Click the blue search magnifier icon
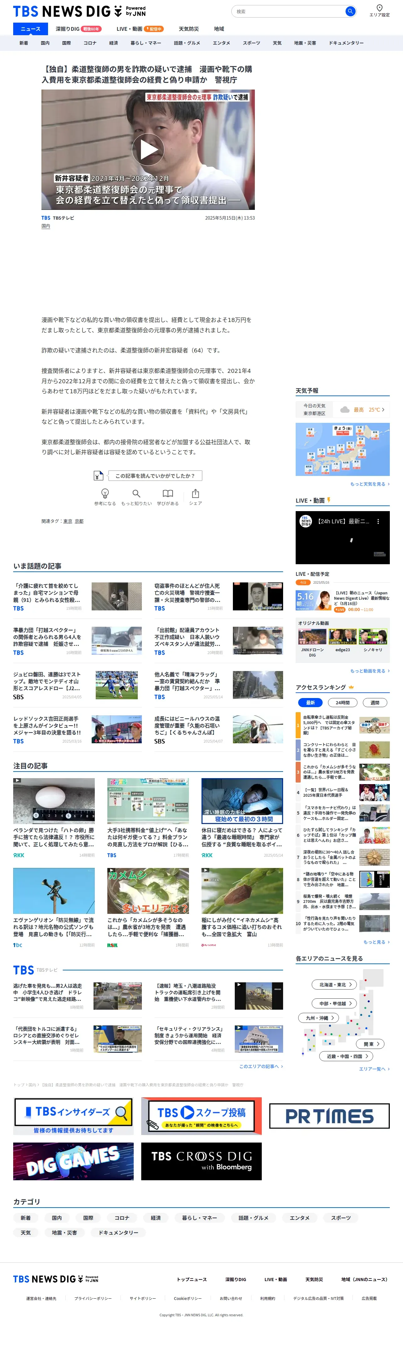The width and height of the screenshot is (403, 1359). point(350,11)
